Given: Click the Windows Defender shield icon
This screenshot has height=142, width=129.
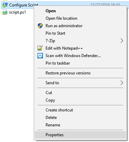Looking at the screenshot, I should (40, 56).
